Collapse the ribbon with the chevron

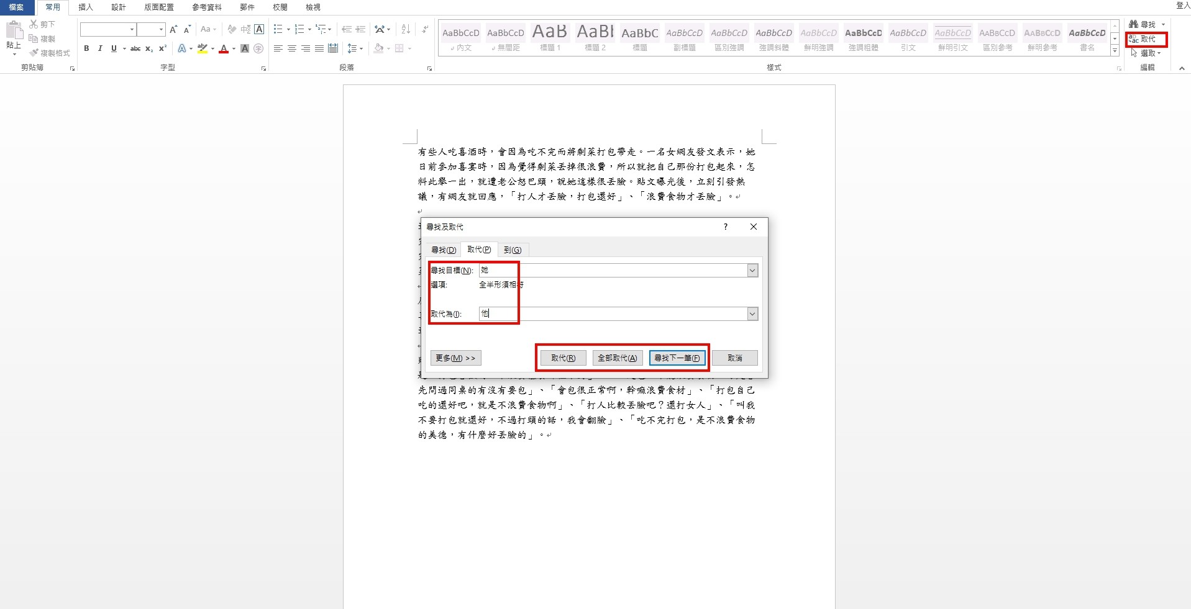[1182, 68]
